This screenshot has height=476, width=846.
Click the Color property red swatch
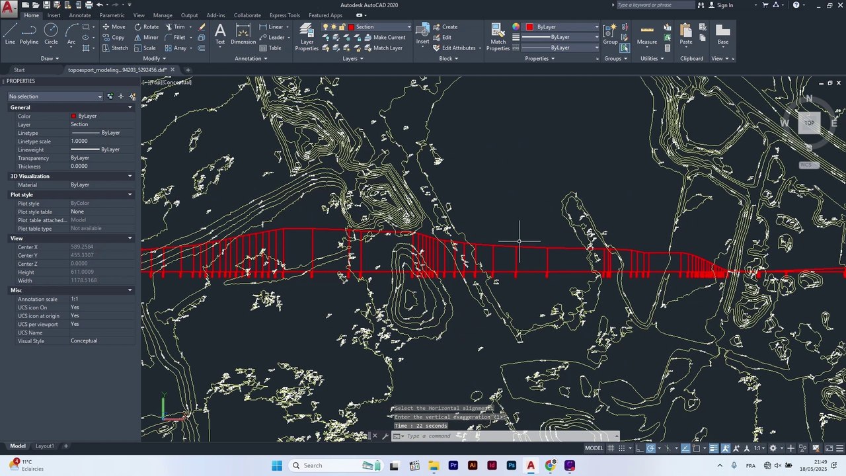(73, 116)
